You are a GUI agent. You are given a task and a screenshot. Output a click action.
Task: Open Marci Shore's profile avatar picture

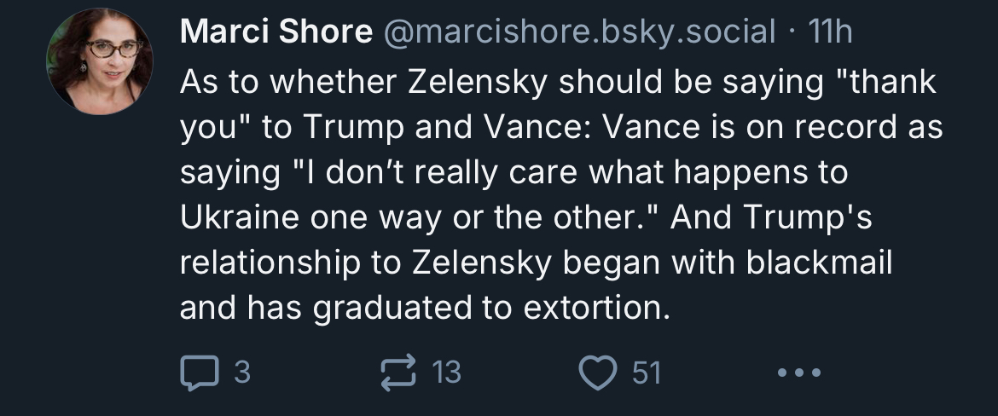coord(99,61)
